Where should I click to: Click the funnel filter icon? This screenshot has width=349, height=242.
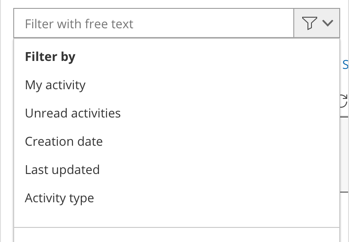(x=309, y=23)
